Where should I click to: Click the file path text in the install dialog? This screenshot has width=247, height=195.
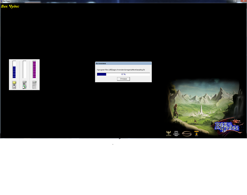[121, 70]
